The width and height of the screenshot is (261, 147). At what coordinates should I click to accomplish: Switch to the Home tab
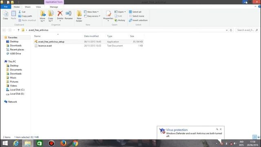[16, 7]
